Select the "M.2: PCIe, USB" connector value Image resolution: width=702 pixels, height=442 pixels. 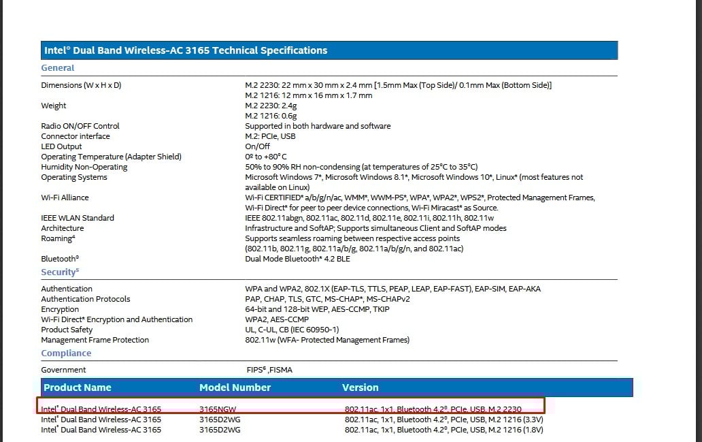click(270, 136)
